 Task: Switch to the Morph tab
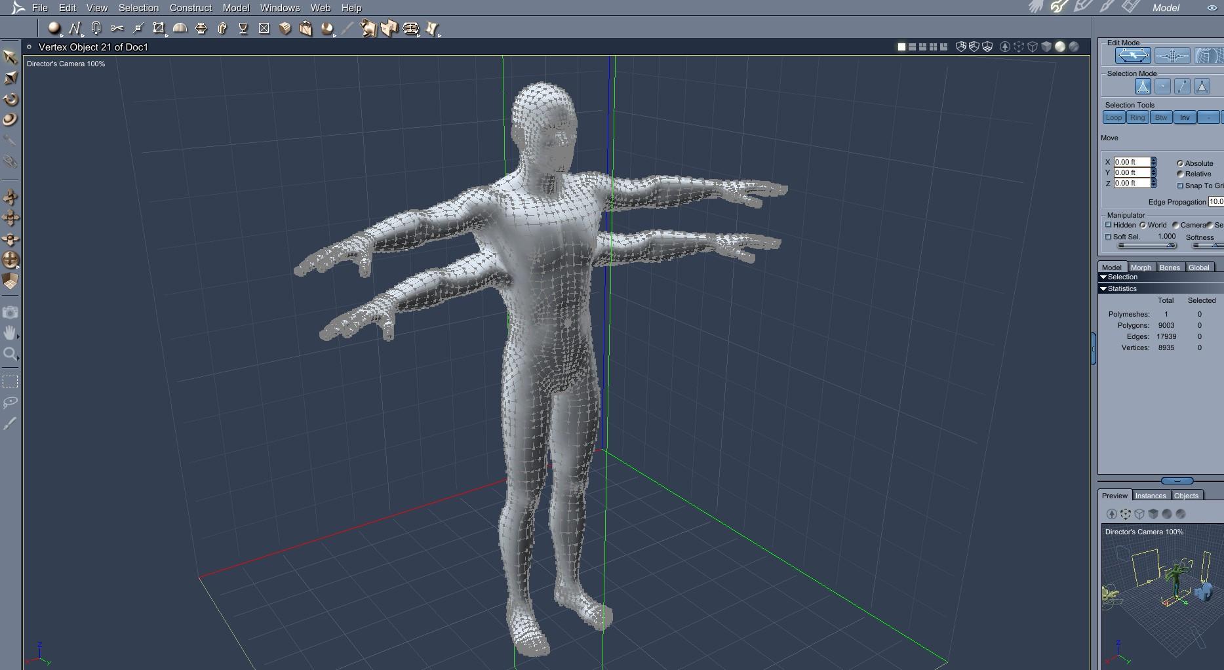(x=1141, y=267)
